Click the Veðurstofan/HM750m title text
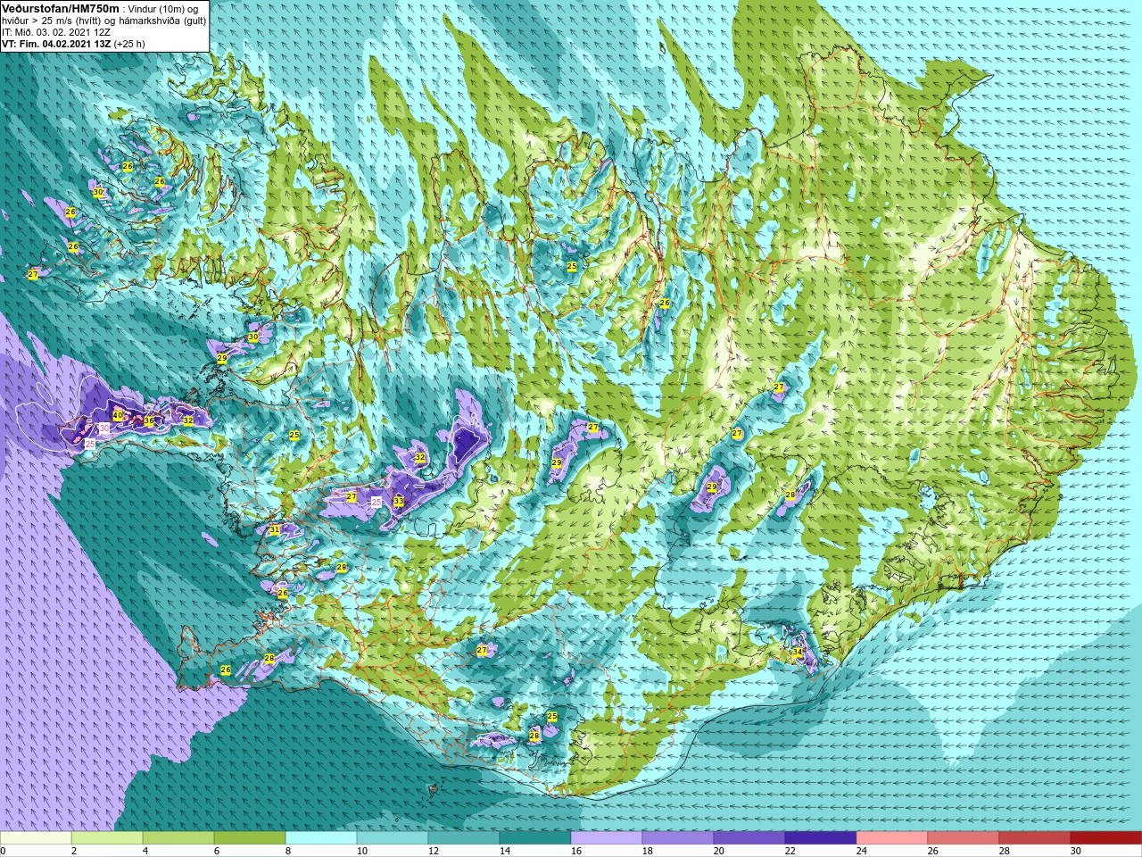This screenshot has height=857, width=1142. (x=61, y=8)
